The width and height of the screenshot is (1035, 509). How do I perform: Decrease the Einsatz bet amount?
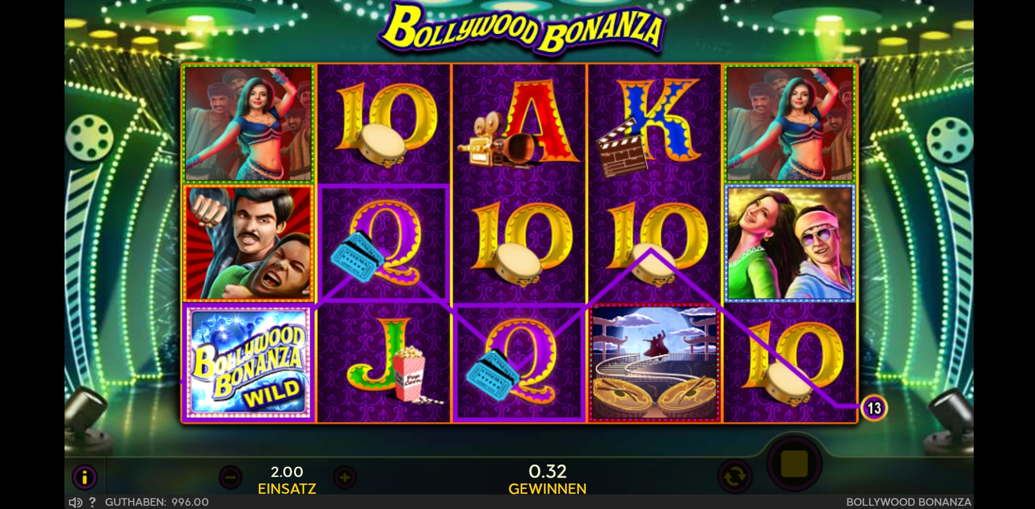pos(230,478)
